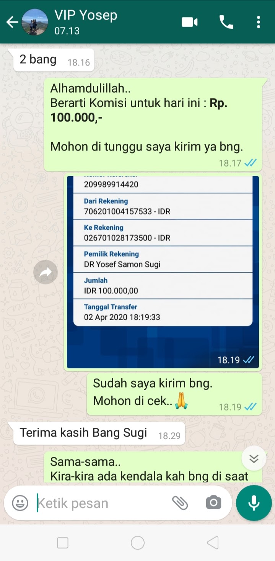Select the "Sudah saya kirim bng" message

tap(174, 394)
